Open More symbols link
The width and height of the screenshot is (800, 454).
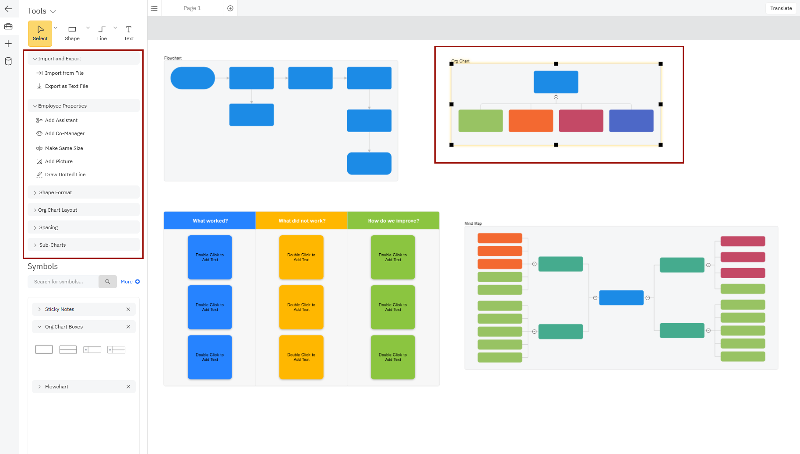pos(130,282)
